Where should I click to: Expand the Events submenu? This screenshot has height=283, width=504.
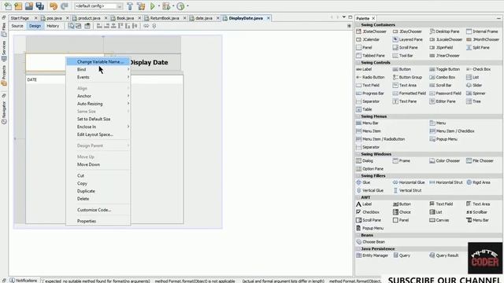(x=98, y=77)
